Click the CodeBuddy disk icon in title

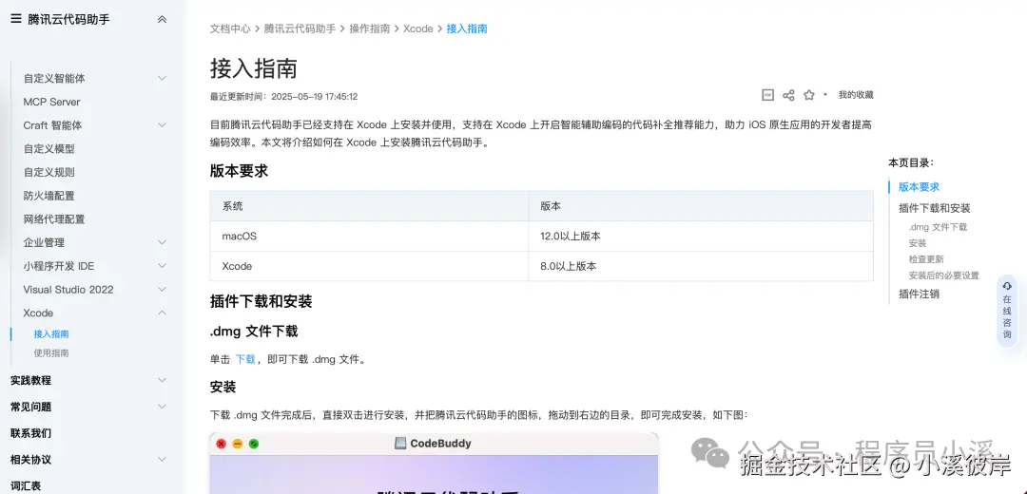pyautogui.click(x=401, y=443)
